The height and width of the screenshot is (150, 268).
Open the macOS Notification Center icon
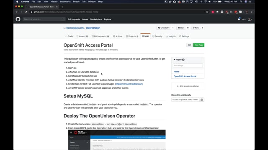coord(250,2)
